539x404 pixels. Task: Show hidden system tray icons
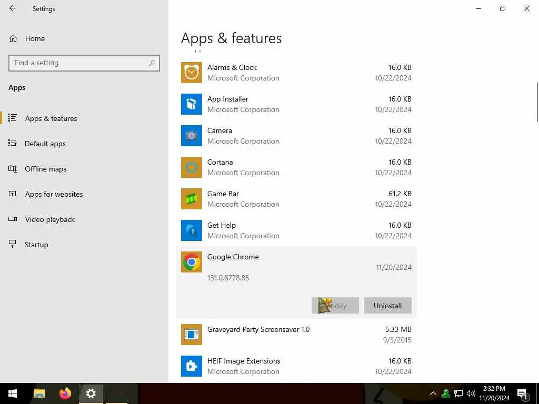tap(433, 393)
